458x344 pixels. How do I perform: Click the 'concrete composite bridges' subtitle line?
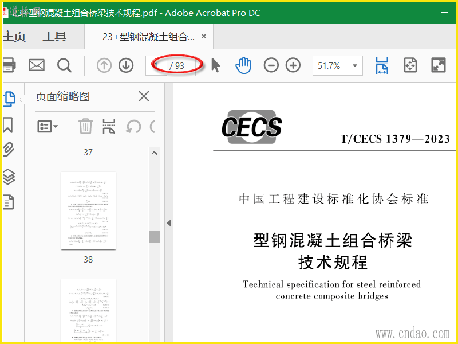332,296
